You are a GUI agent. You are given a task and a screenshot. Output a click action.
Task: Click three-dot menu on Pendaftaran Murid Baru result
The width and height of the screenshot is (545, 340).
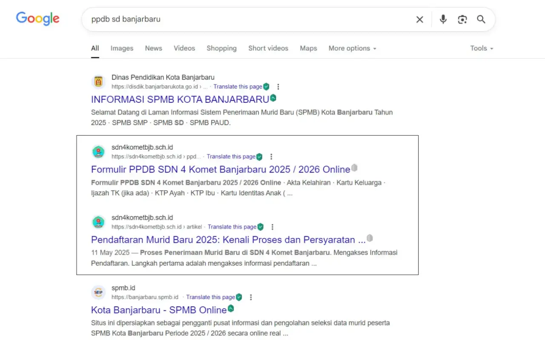(272, 227)
